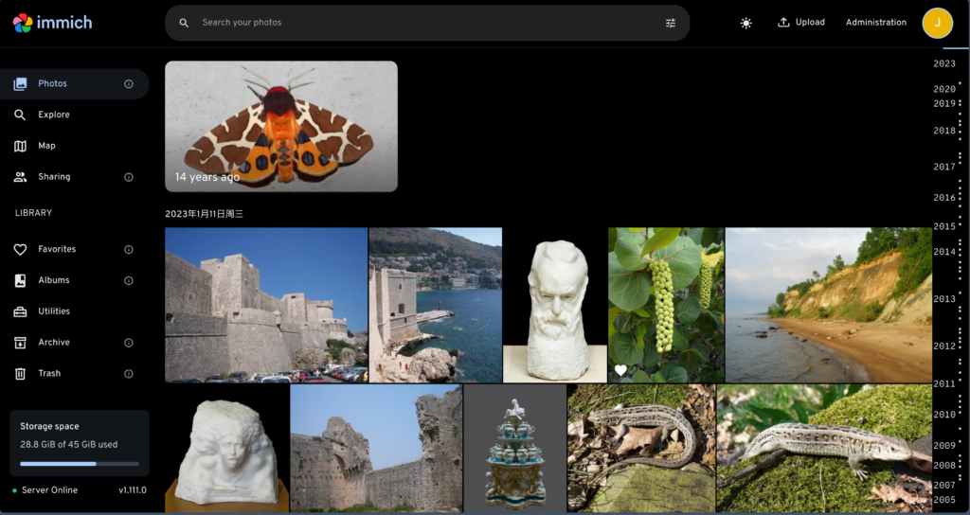970x515 pixels.
Task: Click the Utilities toolbox icon
Action: coord(21,311)
